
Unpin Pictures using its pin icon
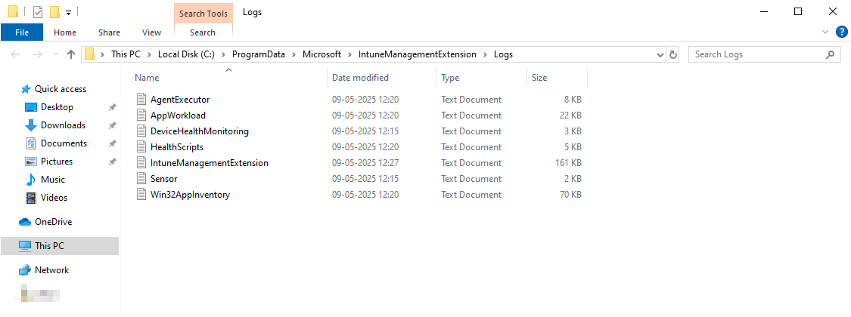113,162
